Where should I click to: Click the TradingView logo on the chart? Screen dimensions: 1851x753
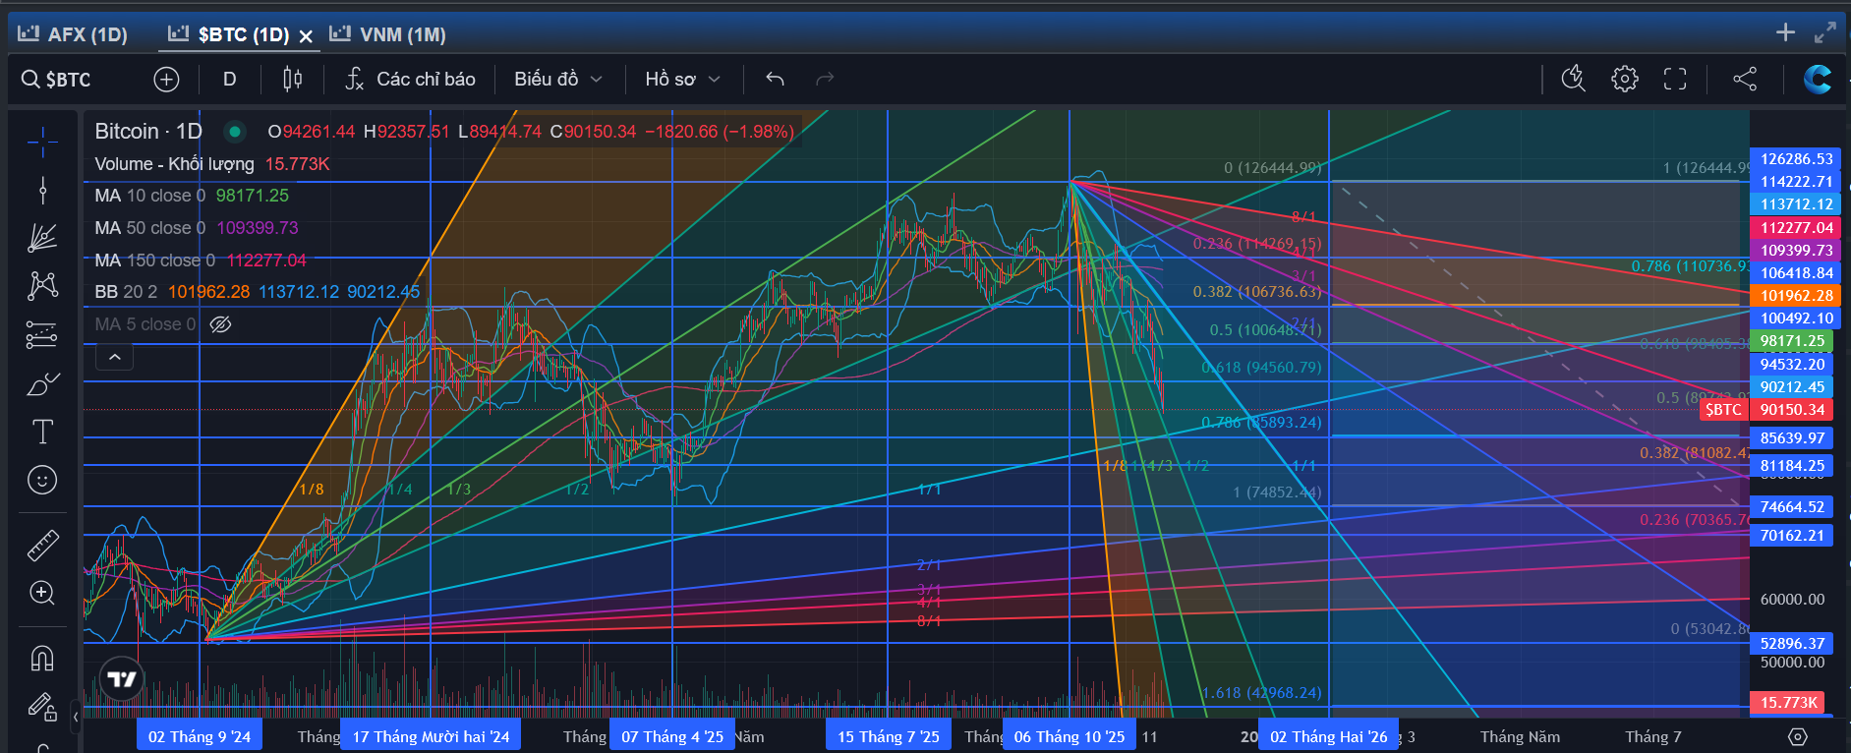(122, 679)
